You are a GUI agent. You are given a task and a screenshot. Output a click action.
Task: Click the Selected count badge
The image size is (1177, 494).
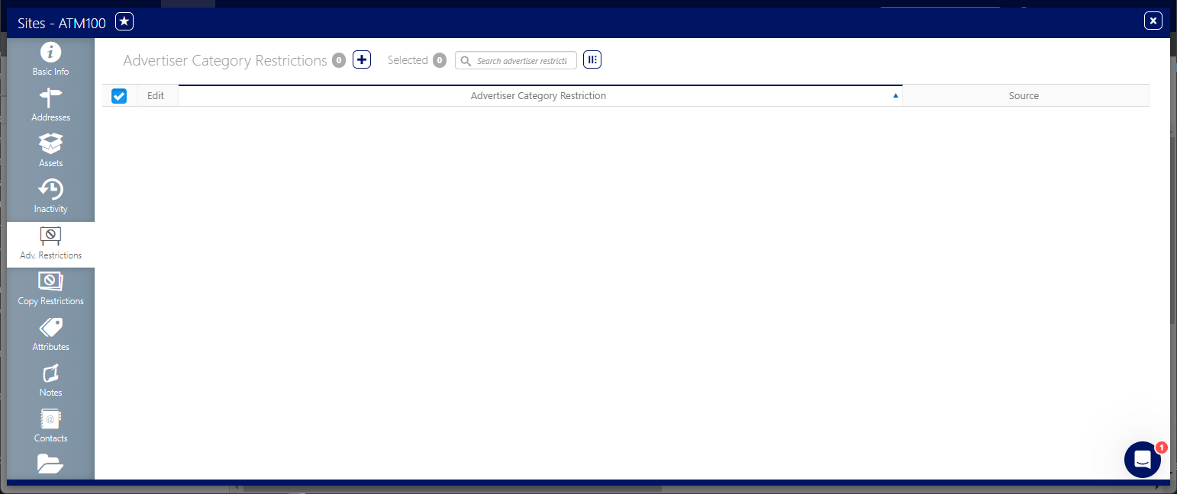click(440, 60)
